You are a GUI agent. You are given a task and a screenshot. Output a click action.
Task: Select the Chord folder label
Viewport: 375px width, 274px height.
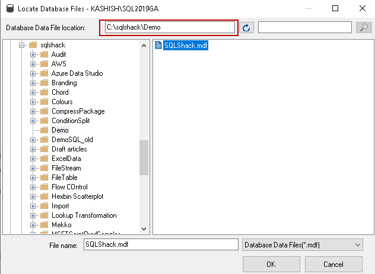point(60,92)
